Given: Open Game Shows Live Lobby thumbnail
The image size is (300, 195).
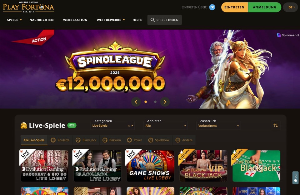Looking at the screenshot, I should [150, 166].
